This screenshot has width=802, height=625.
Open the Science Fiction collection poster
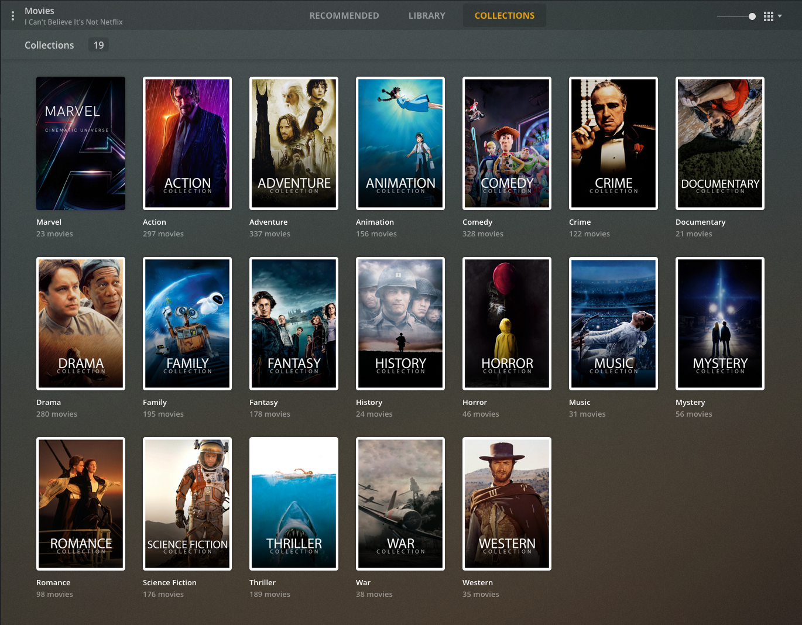[187, 504]
